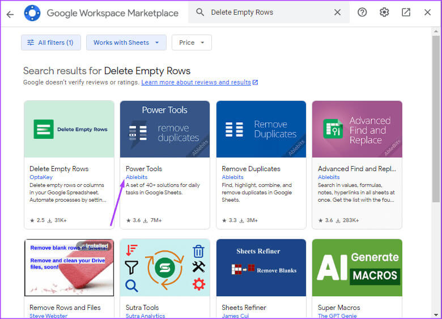Open the settings gear icon
The image size is (442, 319).
click(384, 12)
